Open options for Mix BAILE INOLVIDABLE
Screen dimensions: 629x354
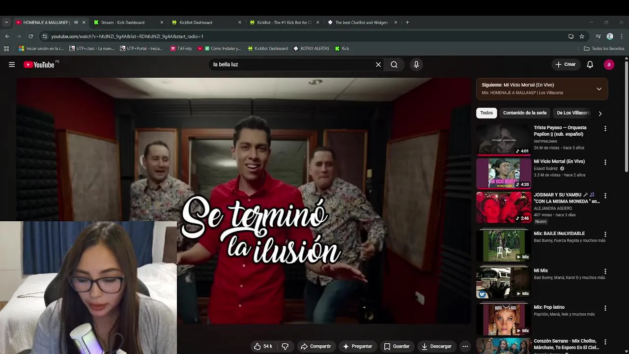tap(605, 235)
